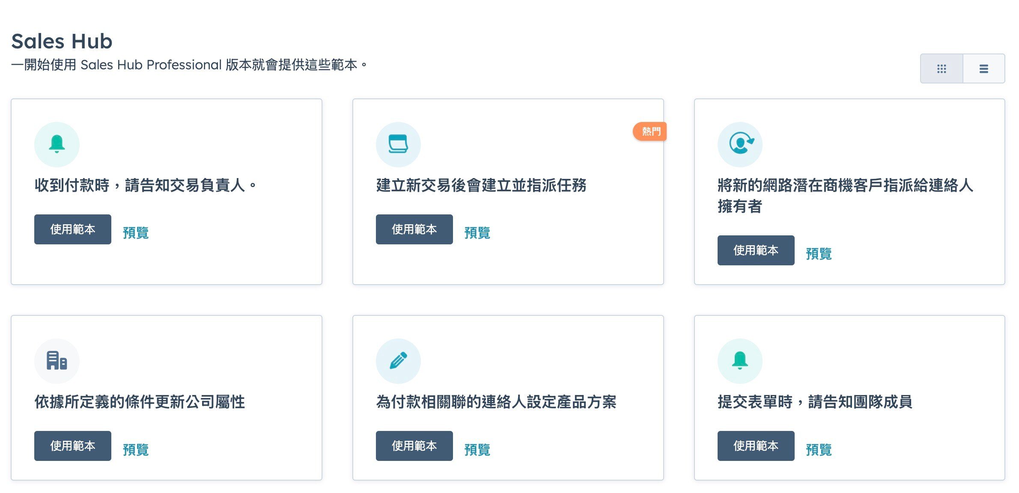The image size is (1019, 493).
Task: Preview the web lead assignment template
Action: click(818, 254)
